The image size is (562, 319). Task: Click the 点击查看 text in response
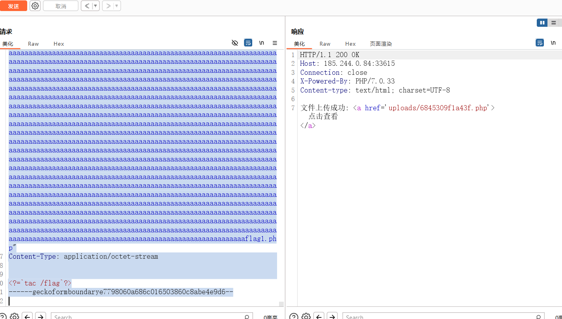(323, 117)
